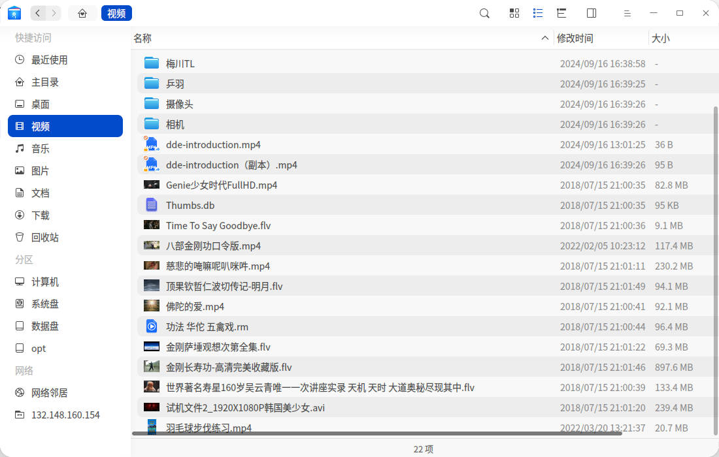The image size is (719, 457).
Task: Open 回收站 in sidebar
Action: (x=65, y=237)
